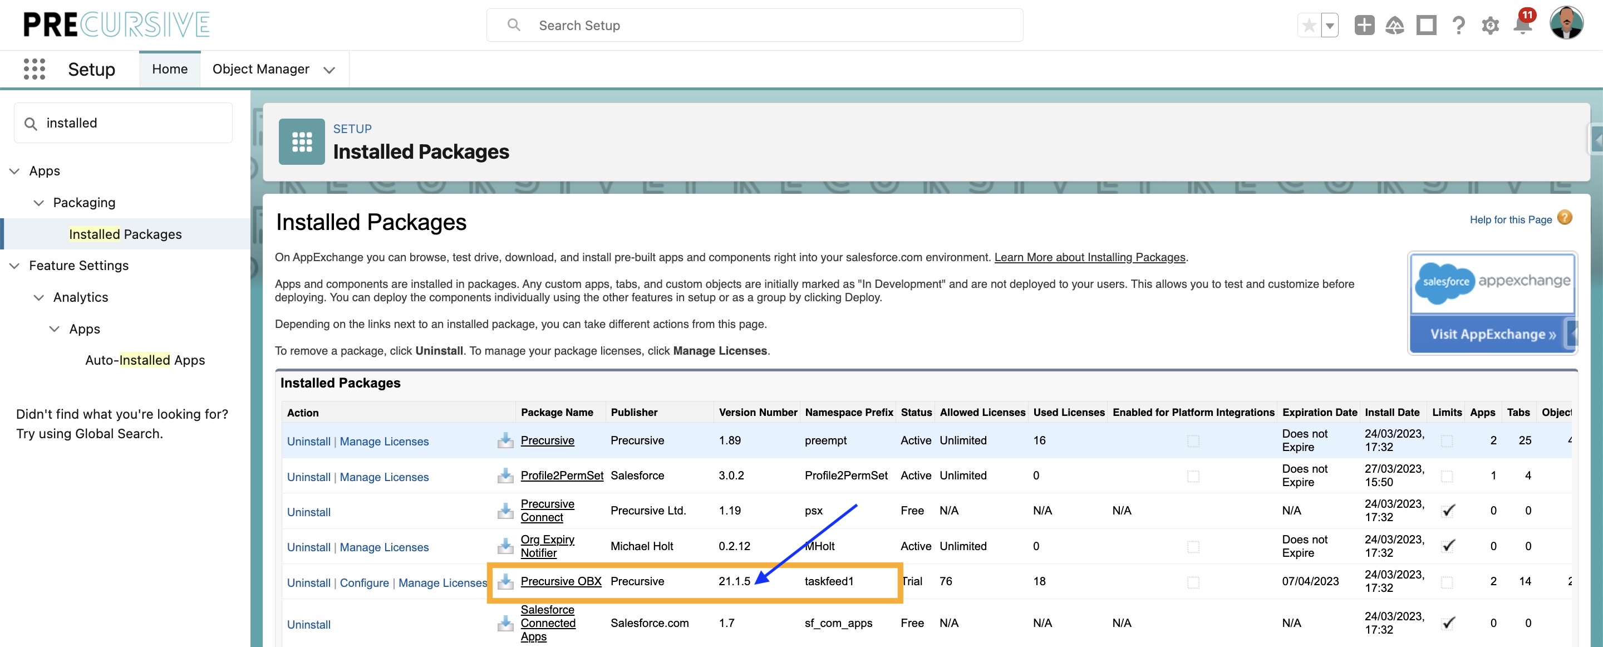
Task: Click the salesforce appexchange banner image
Action: point(1492,283)
